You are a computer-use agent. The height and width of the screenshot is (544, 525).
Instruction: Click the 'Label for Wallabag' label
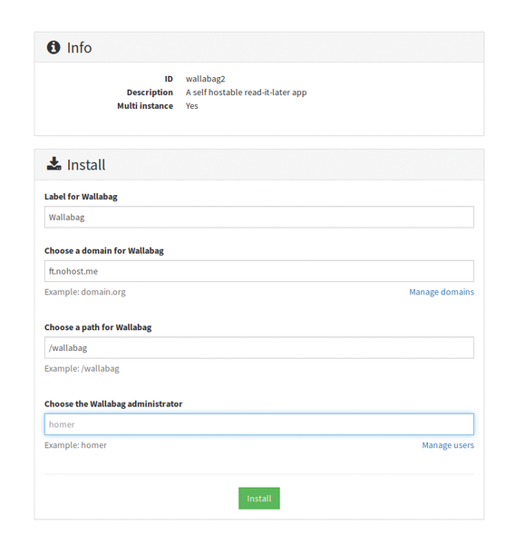[81, 197]
